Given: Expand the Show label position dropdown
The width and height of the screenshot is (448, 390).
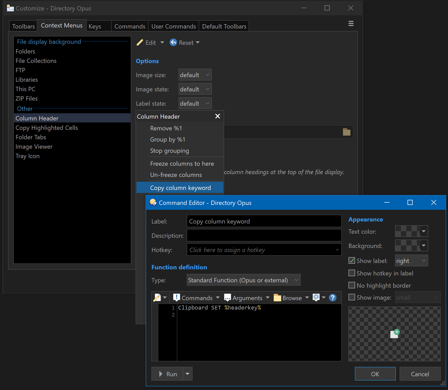Looking at the screenshot, I should (x=411, y=261).
